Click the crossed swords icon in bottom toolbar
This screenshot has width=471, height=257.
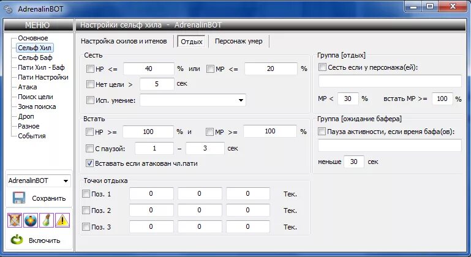pyautogui.click(x=15, y=220)
